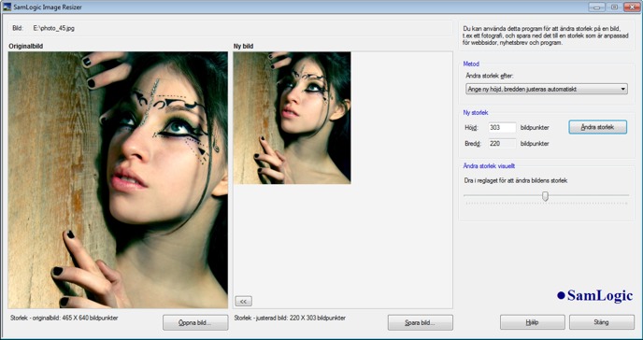Click the Originalbild preview image
The width and height of the screenshot is (643, 340).
118,180
